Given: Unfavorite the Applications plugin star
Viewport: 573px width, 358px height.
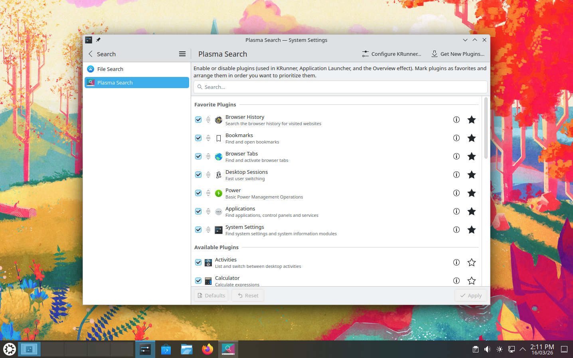Looking at the screenshot, I should pyautogui.click(x=472, y=211).
